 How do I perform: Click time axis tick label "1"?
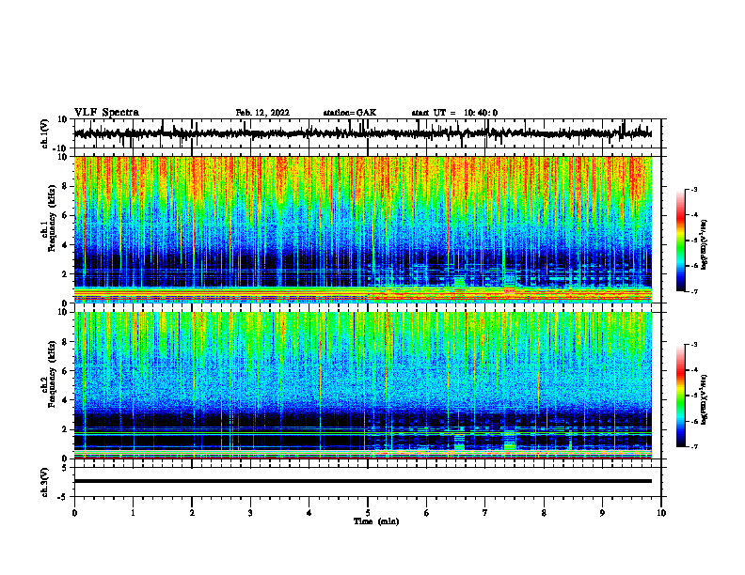[x=133, y=513]
